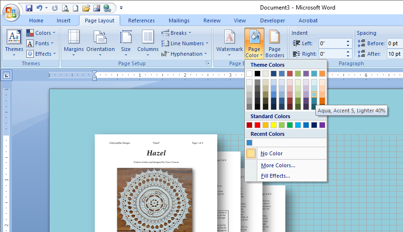Decrease Right indent with down arrow
The height and width of the screenshot is (232, 403).
coord(348,56)
